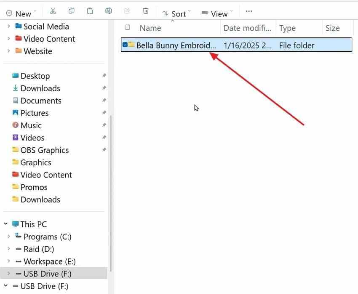Go to Desktop in quick access
This screenshot has height=294, width=358.
(35, 76)
